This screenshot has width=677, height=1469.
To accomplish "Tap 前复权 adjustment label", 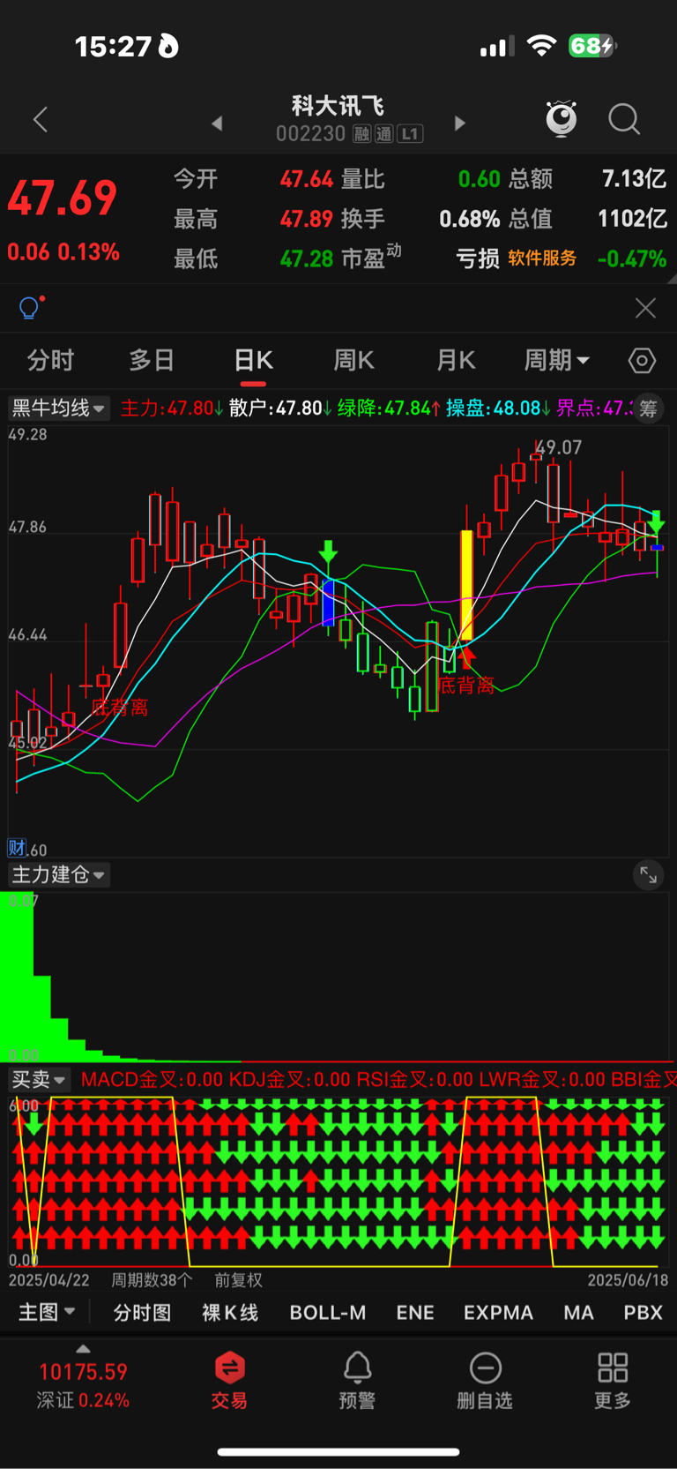I will (238, 1280).
